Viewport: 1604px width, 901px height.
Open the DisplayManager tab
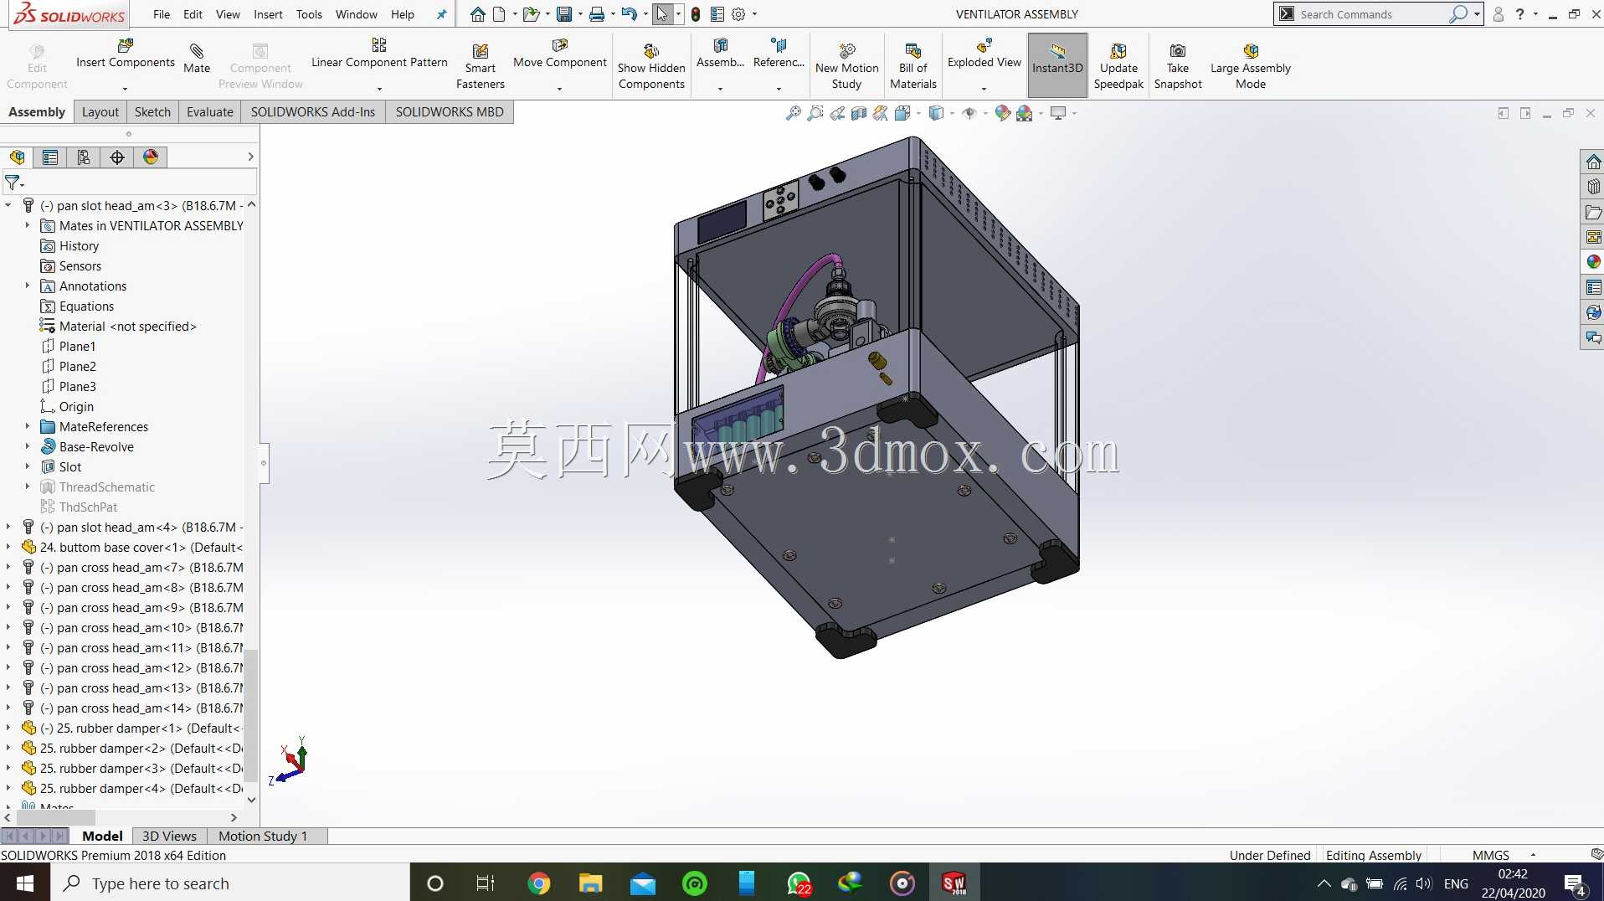151,157
